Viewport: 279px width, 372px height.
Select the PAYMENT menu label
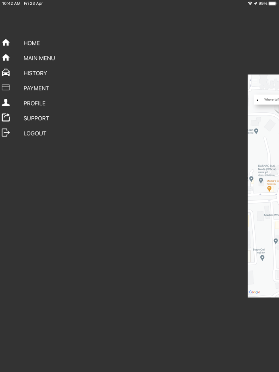36,88
